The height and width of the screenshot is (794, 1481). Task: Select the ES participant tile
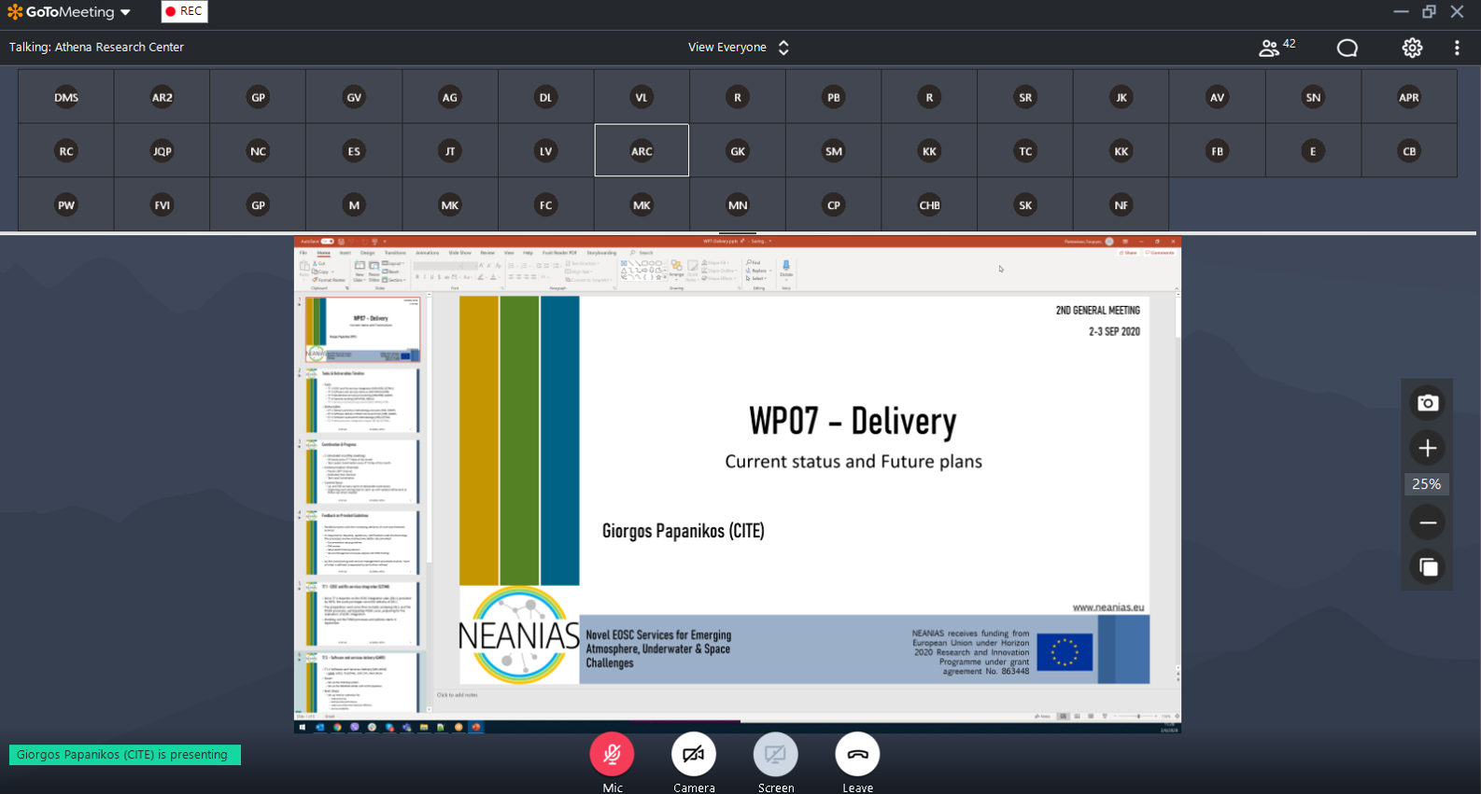point(354,151)
